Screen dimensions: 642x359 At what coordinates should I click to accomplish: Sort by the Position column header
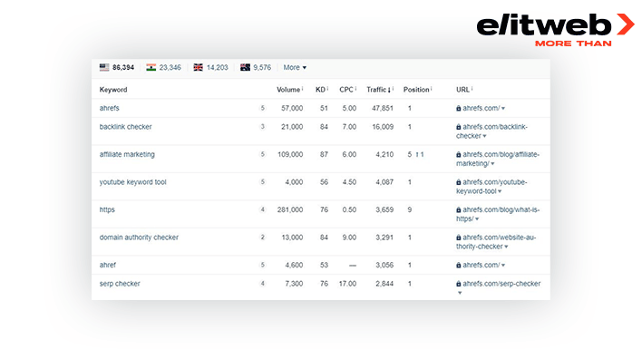[416, 90]
